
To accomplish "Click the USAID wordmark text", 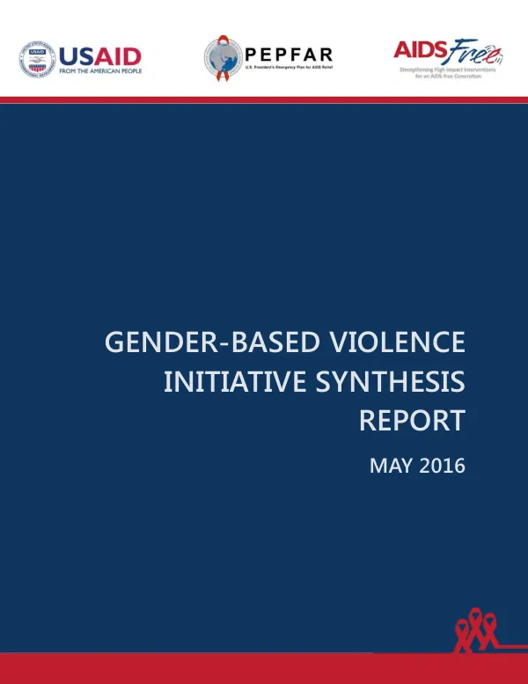I will (x=100, y=56).
